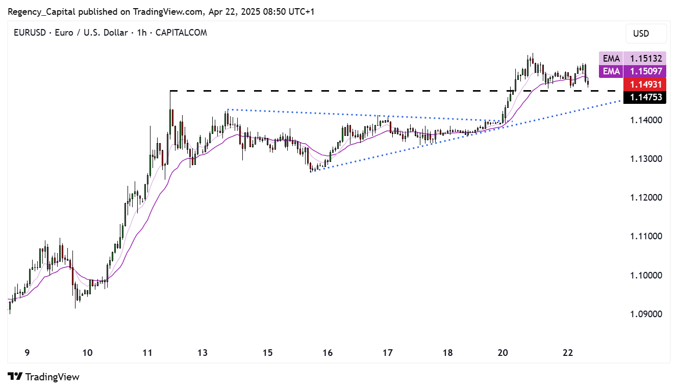Click the 1.13000 price axis value
Screen dimensions: 678x390
click(645, 159)
